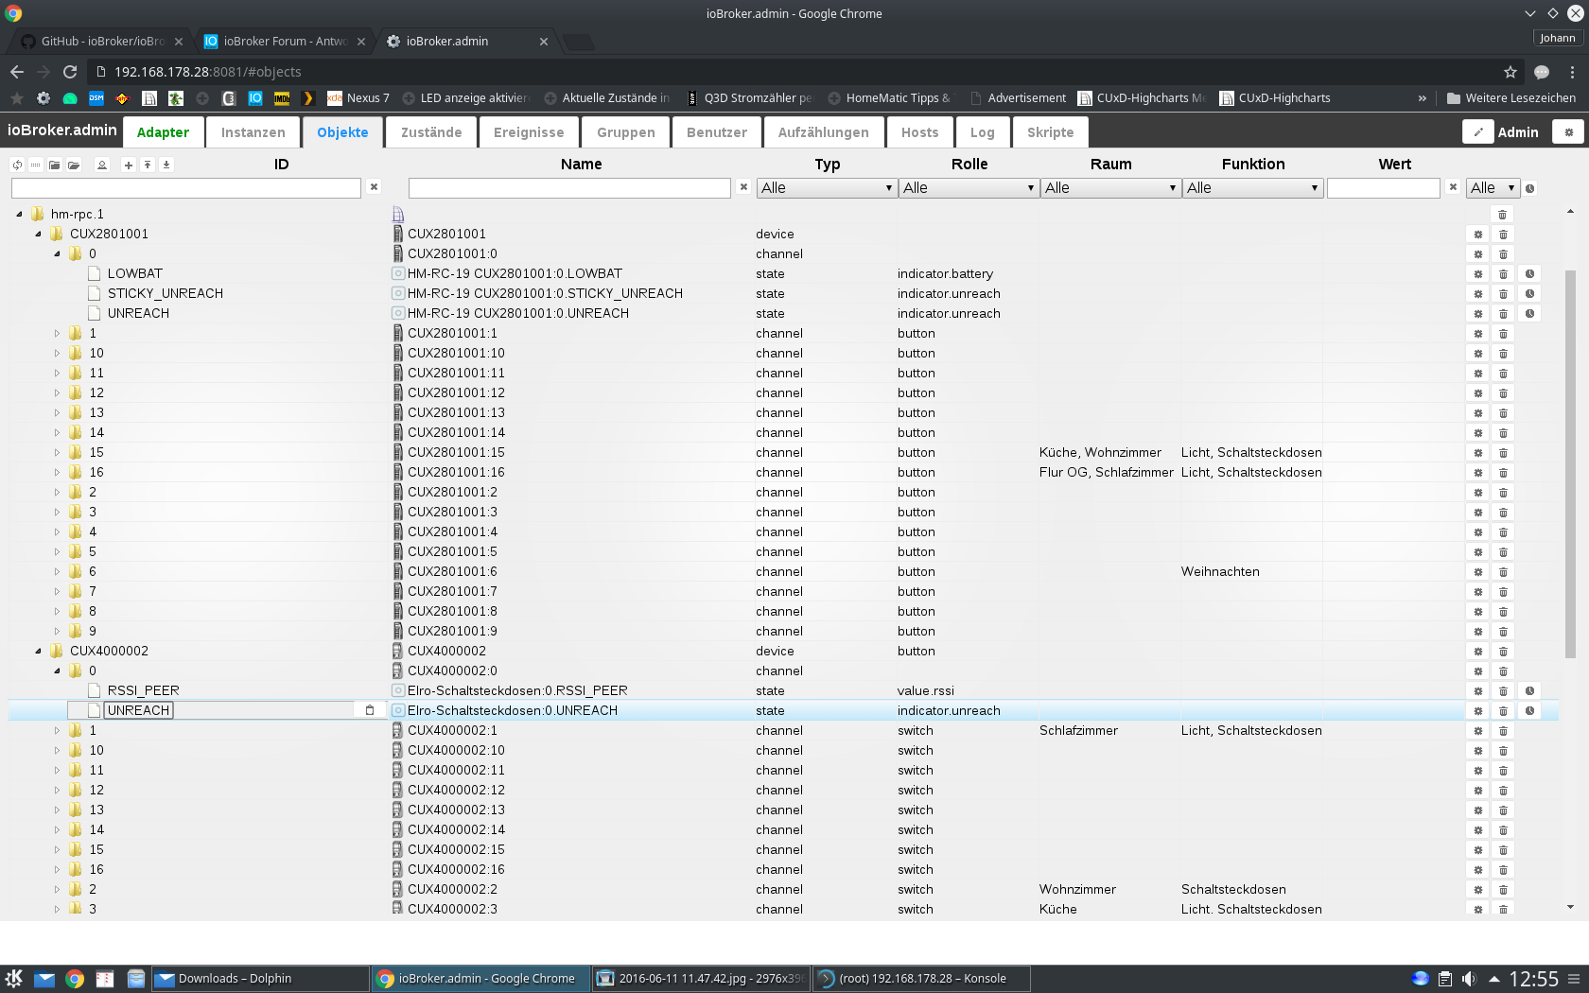This screenshot has height=993, width=1589.
Task: Click the pencil edit icon beside Admin
Action: point(1478,132)
